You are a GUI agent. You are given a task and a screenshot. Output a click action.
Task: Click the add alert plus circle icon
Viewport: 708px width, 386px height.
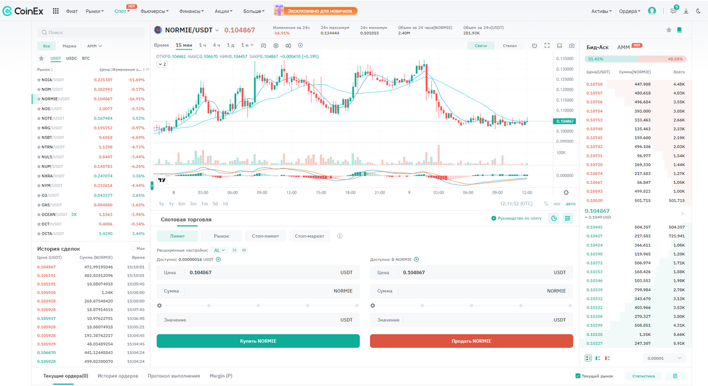pyautogui.click(x=300, y=45)
